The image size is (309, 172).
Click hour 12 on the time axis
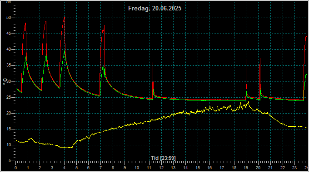pyautogui.click(x=161, y=168)
